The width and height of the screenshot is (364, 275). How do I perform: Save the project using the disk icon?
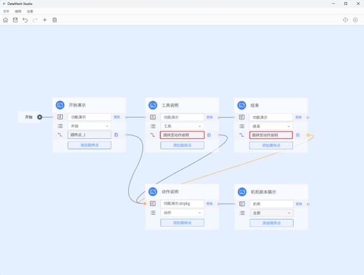pos(15,20)
